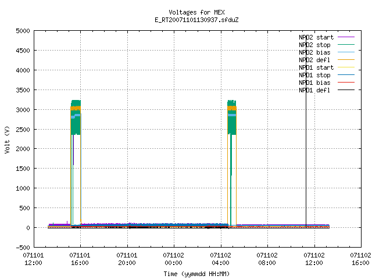
Task: Click the 'NPD2 stop' legend label
Action: (x=314, y=45)
